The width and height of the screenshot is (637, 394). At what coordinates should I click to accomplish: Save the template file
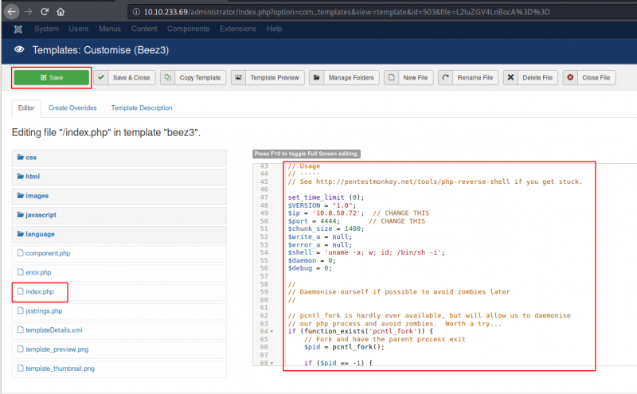tap(51, 77)
